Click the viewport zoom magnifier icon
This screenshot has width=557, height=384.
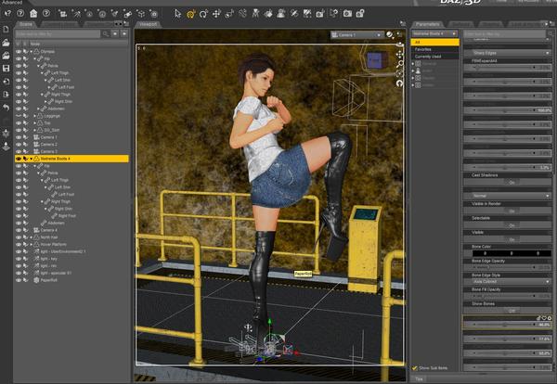(x=399, y=64)
